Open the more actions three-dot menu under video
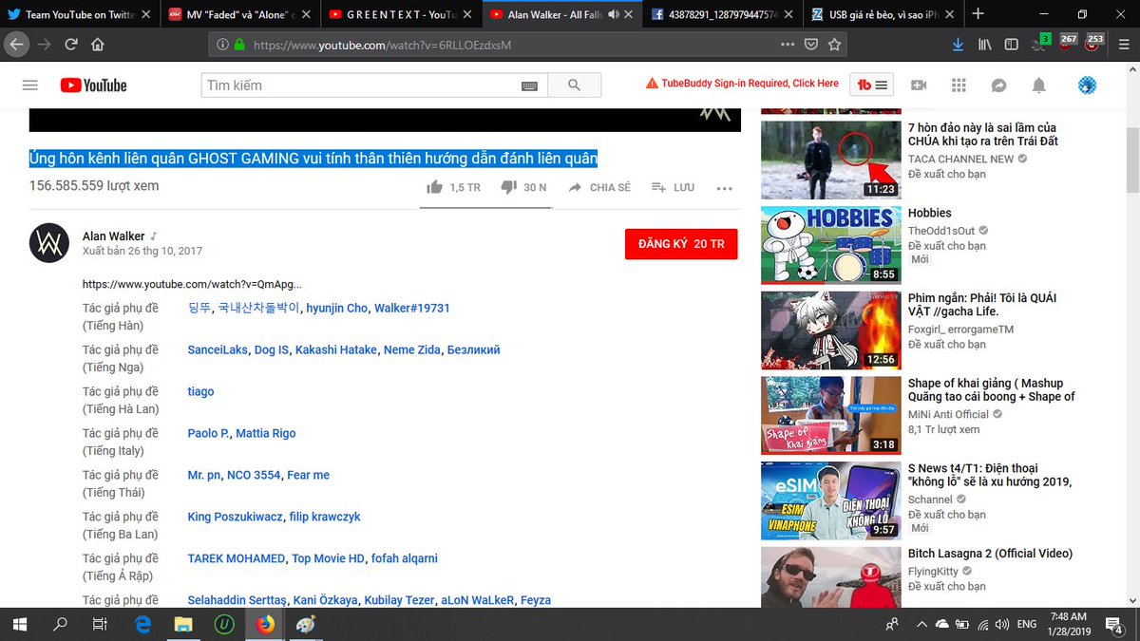The image size is (1140, 641). coord(725,188)
